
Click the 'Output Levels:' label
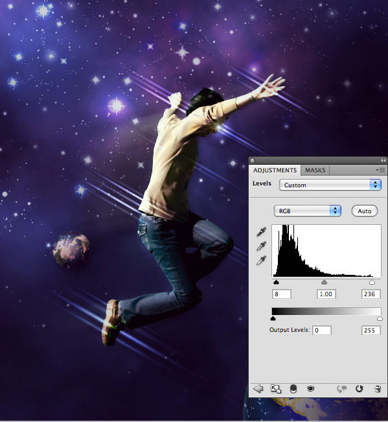coord(290,330)
